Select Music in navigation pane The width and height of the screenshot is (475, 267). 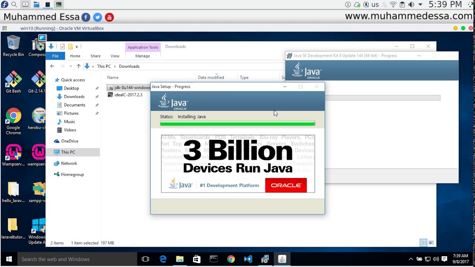(x=69, y=122)
